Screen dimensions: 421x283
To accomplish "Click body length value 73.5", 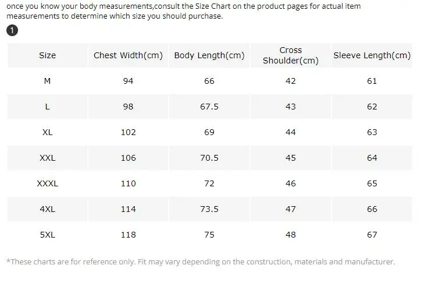I will pyautogui.click(x=209, y=209).
